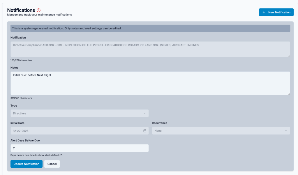Click the Recurrence dropdown chevron arrow

coord(286,131)
